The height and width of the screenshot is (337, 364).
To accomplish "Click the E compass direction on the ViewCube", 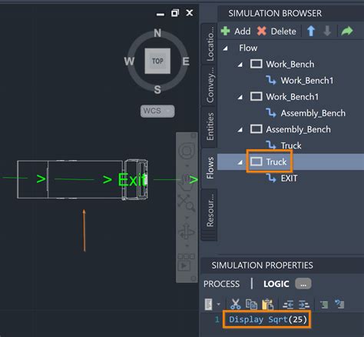I will coord(186,62).
